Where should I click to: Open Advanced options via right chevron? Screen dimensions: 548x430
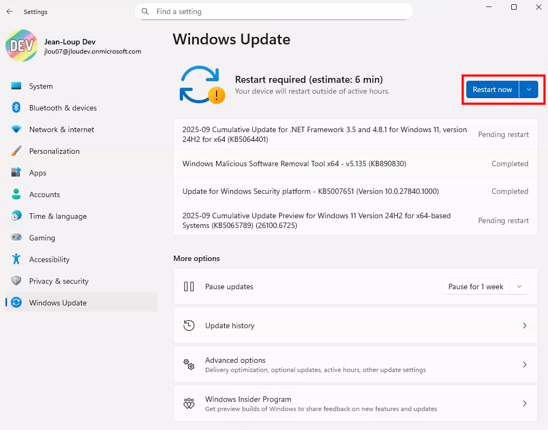tap(524, 364)
